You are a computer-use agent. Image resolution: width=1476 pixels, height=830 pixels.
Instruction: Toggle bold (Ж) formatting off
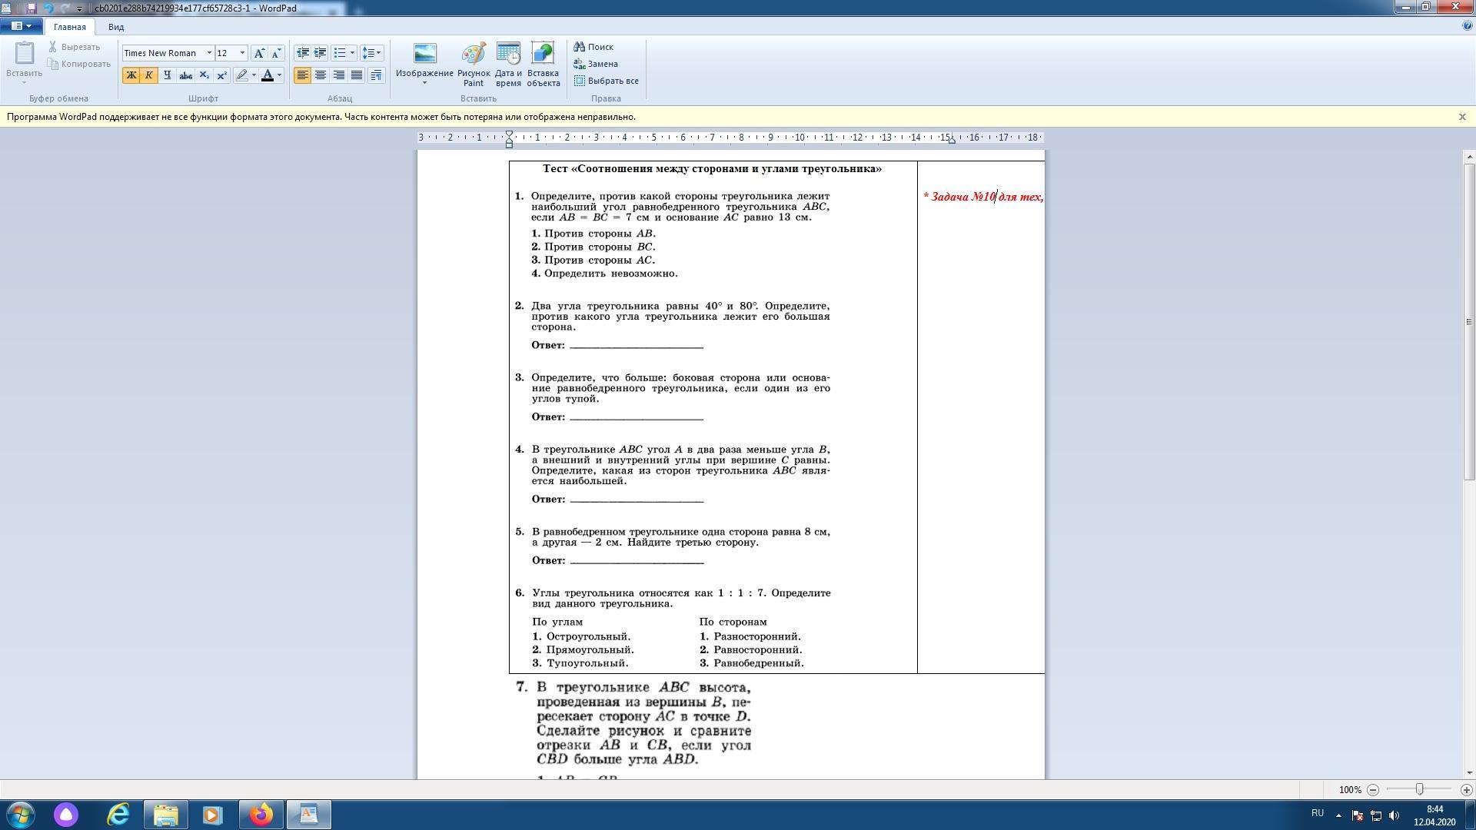point(131,75)
